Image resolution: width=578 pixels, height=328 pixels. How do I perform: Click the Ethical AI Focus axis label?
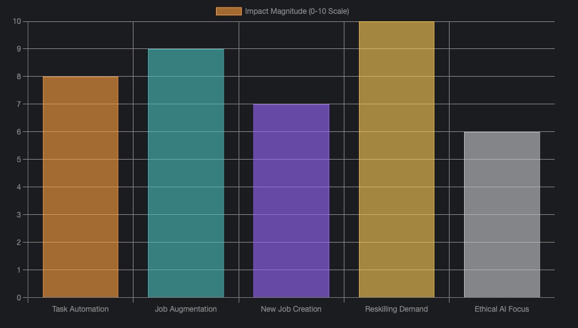[502, 309]
